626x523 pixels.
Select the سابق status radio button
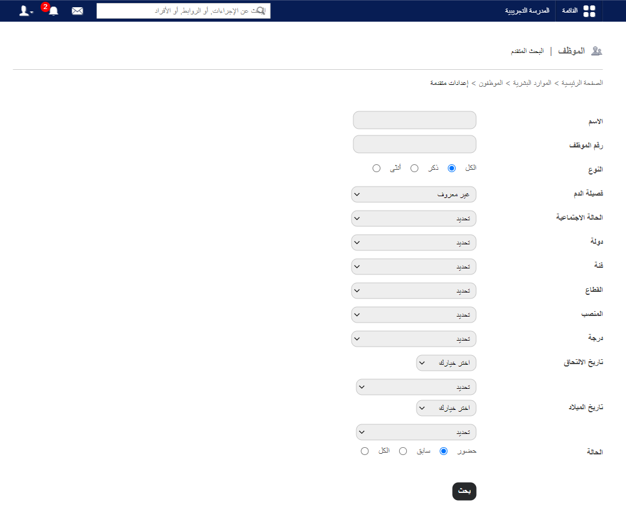(403, 451)
